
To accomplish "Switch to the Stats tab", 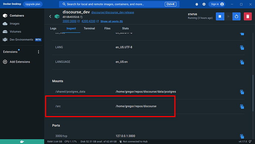I will [125, 28].
